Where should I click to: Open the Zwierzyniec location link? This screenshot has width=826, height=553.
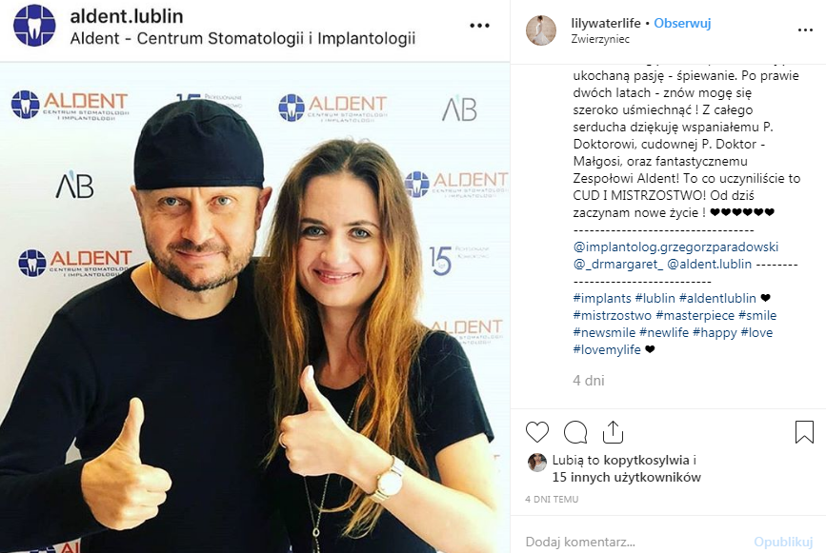pyautogui.click(x=600, y=39)
